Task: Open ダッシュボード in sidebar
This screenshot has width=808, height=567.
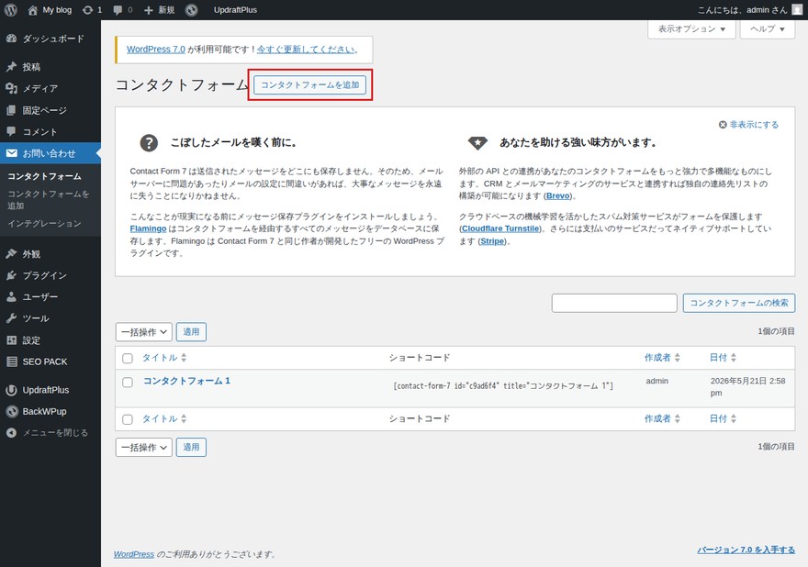Action: (x=50, y=39)
